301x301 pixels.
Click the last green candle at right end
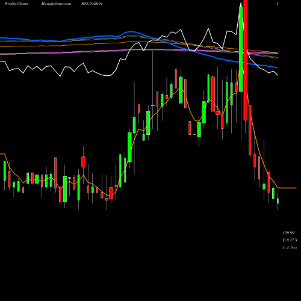278,201
